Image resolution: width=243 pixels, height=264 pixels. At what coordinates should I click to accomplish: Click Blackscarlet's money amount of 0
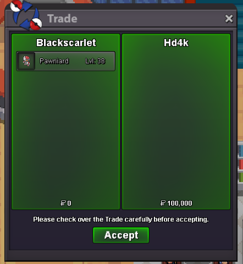pyautogui.click(x=69, y=203)
